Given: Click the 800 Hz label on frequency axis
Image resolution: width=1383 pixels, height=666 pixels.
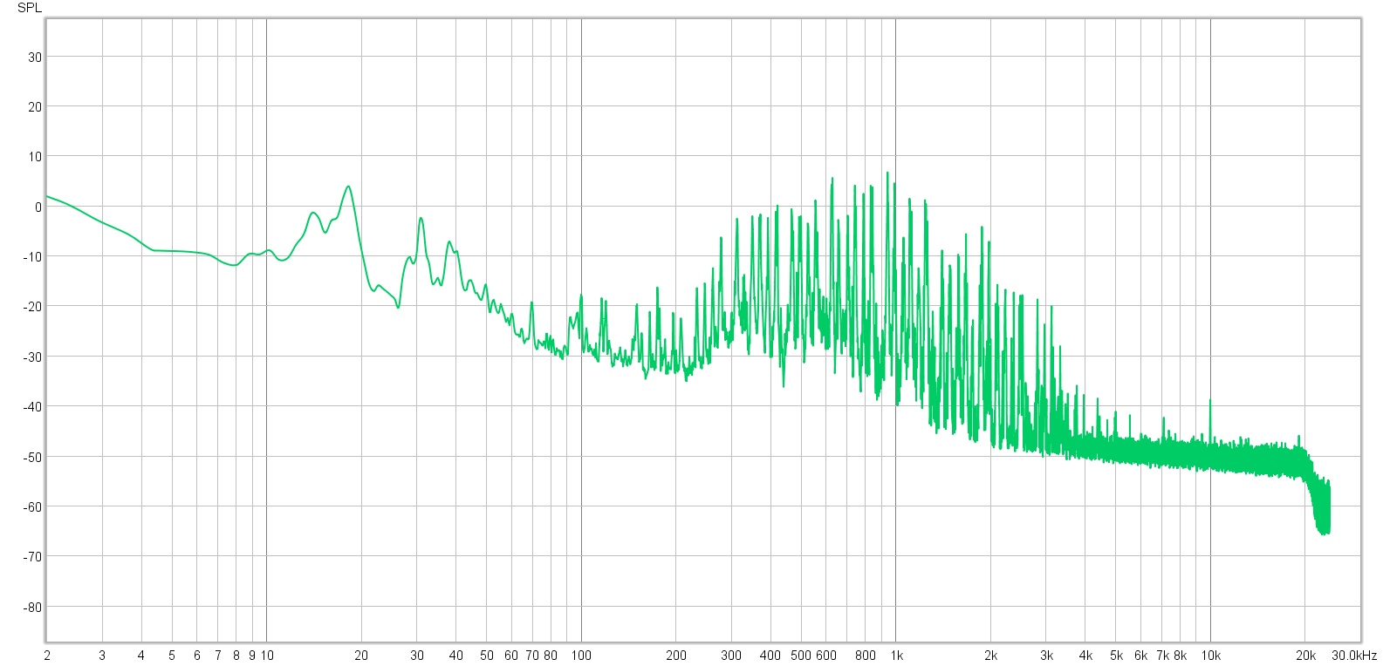Looking at the screenshot, I should pos(866,656).
